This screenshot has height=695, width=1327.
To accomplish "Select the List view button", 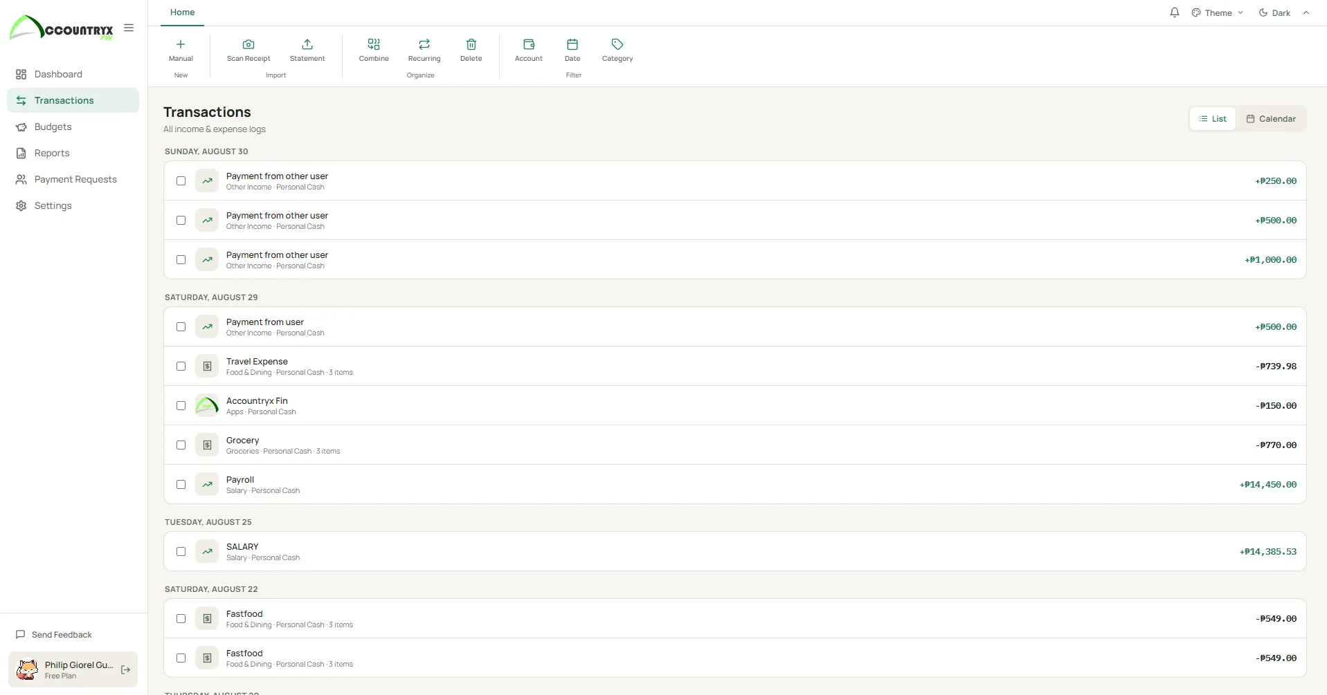I will point(1213,118).
